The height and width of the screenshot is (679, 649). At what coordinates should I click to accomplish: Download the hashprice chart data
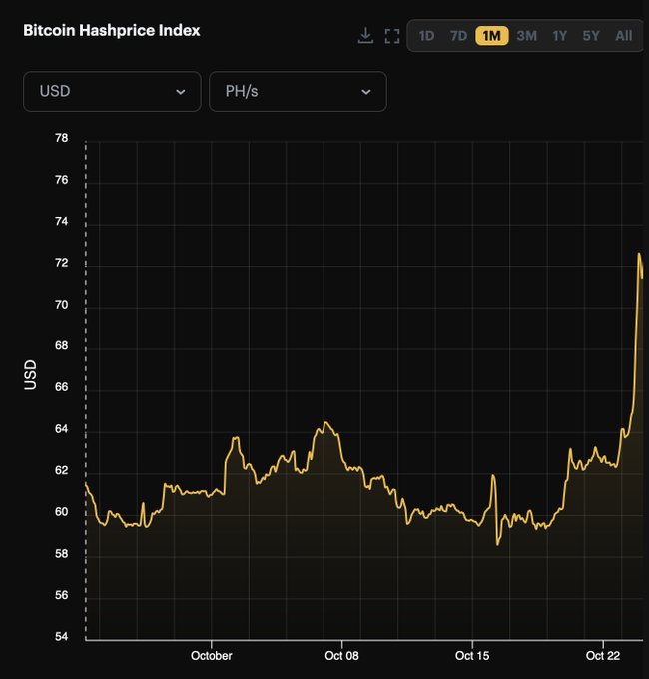(x=365, y=36)
